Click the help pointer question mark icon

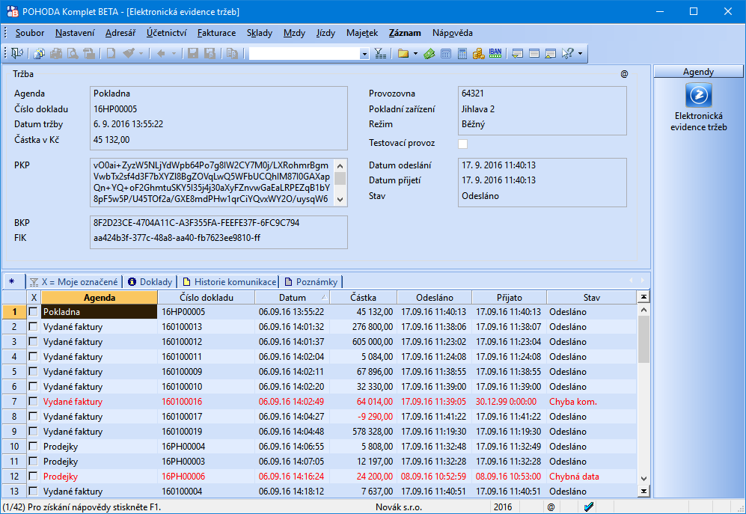(x=568, y=53)
